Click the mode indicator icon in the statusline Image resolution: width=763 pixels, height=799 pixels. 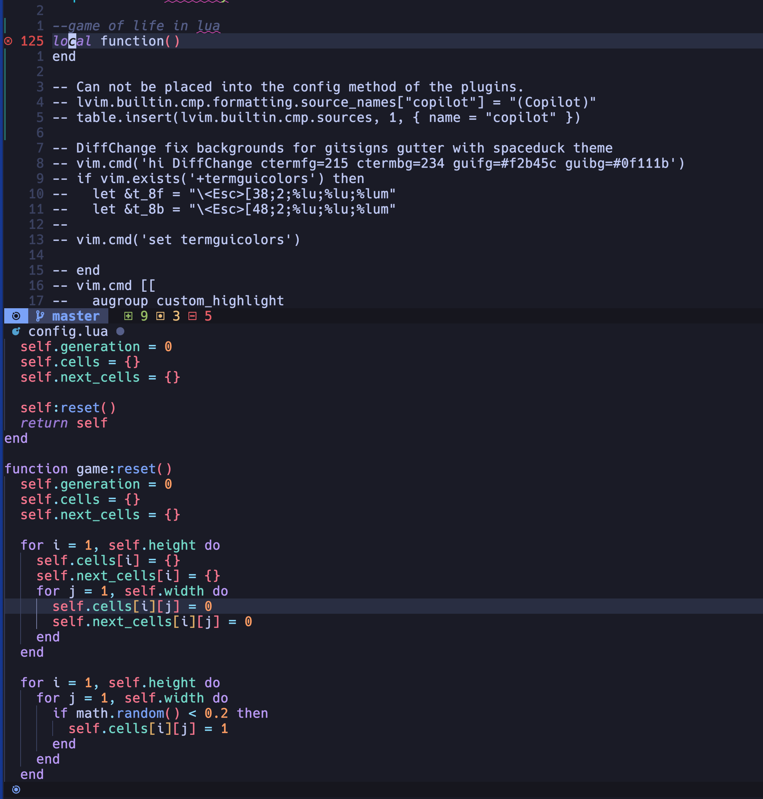tap(16, 316)
